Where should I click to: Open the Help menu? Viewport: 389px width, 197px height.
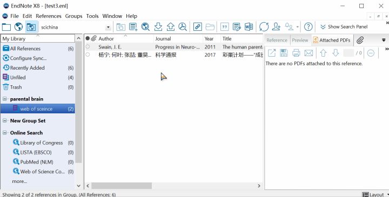pyautogui.click(x=131, y=16)
